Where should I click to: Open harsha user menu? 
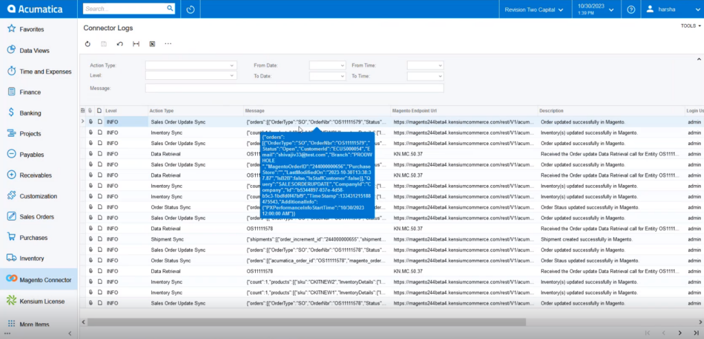tap(672, 10)
